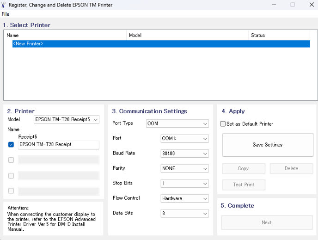Click the application icon in the title bar
Viewport: 318px width, 240px height.
3,5
